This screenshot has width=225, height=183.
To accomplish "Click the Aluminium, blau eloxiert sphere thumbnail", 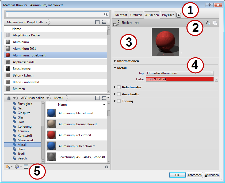I will [51, 113].
